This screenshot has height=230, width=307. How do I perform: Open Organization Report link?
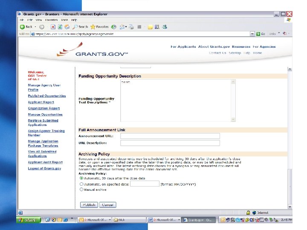coord(44,108)
